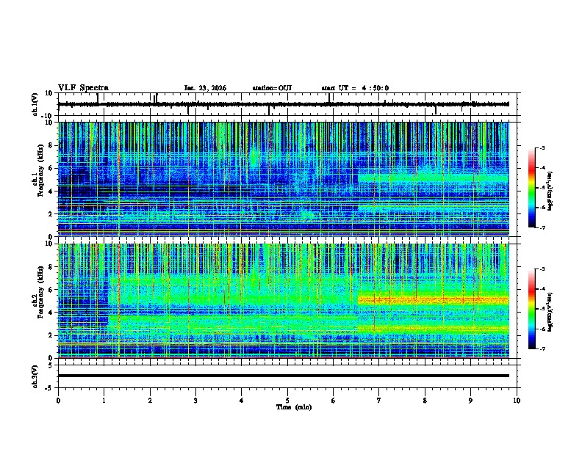Click the ch.1 color bar log(PSD) label
The image size is (582, 449).
pyautogui.click(x=550, y=191)
